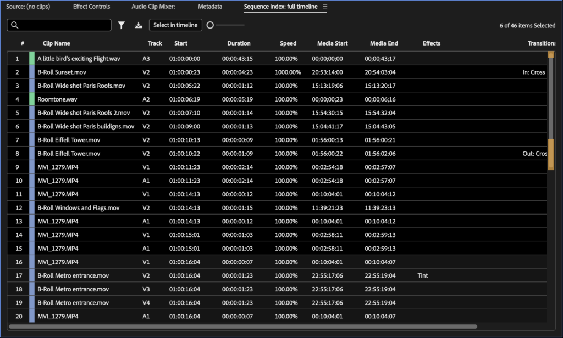Click media end value 15:54:32:04
This screenshot has height=338, width=563.
(380, 113)
